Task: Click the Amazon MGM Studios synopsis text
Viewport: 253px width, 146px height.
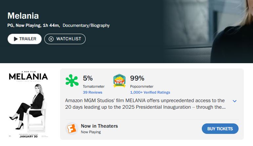Action: pos(145,104)
